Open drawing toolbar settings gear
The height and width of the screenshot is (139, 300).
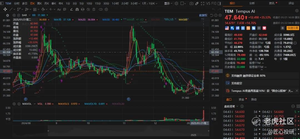click(x=106, y=9)
